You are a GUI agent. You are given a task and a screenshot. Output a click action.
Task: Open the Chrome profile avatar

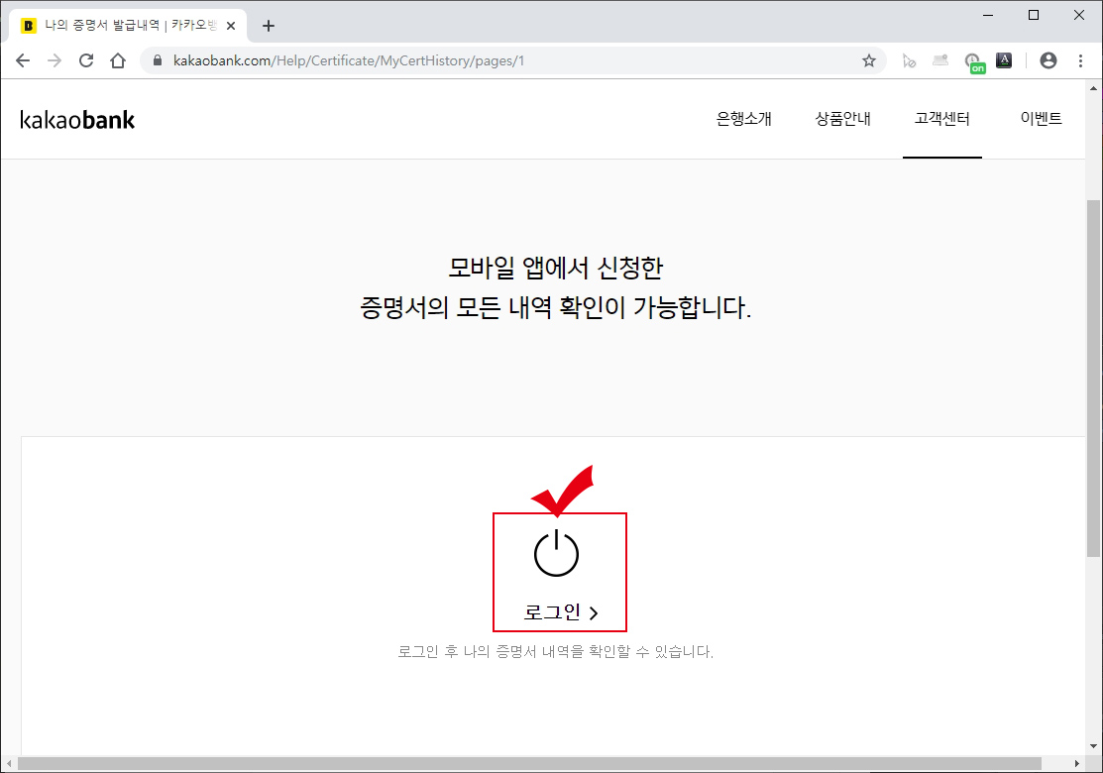1048,59
